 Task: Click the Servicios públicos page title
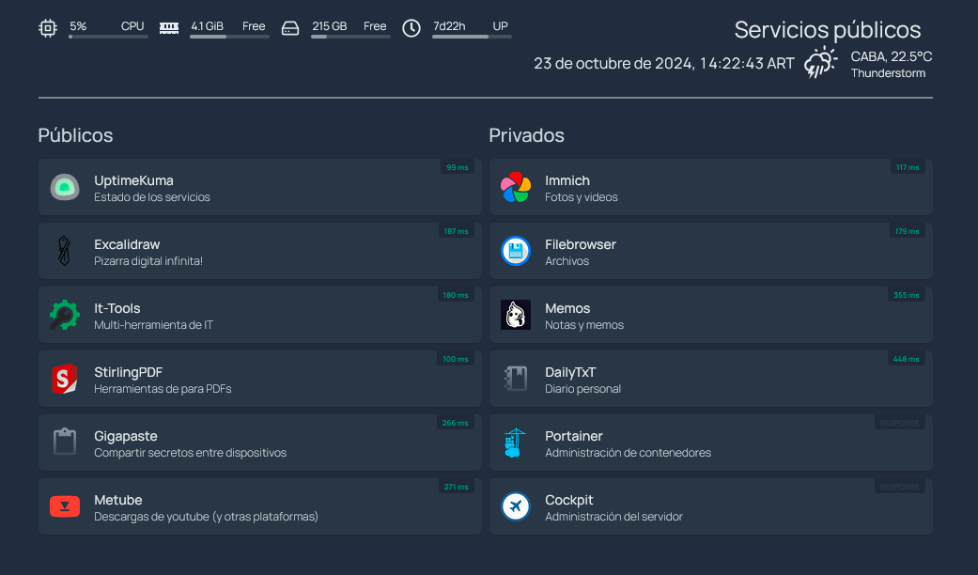coord(827,30)
